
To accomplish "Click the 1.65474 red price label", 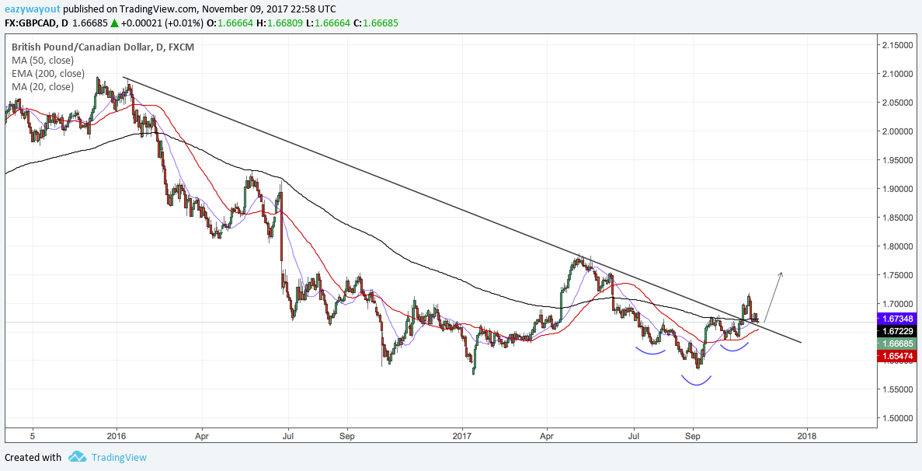I will pos(896,356).
